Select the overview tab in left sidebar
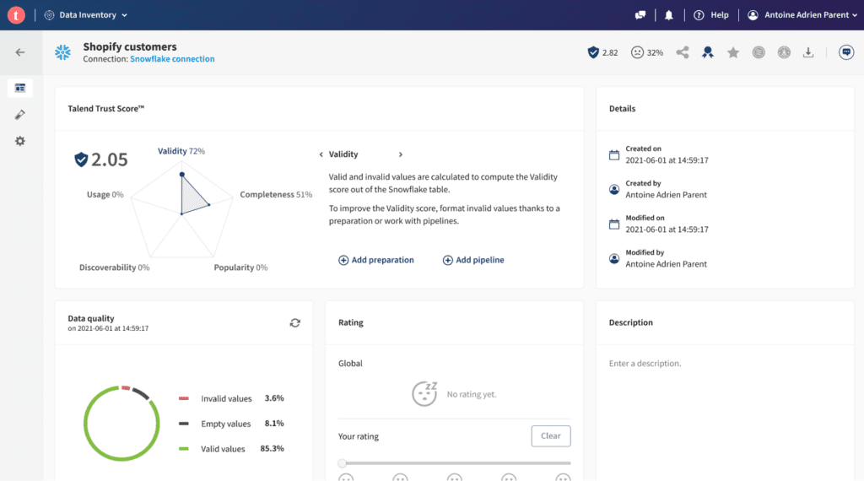Image resolution: width=864 pixels, height=481 pixels. pos(20,88)
